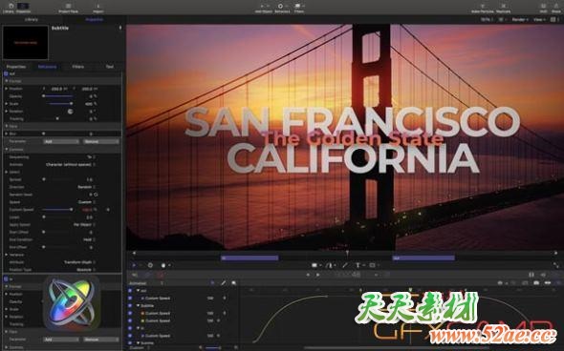Collapse the Controls section
This screenshot has width=564, height=351.
click(x=6, y=149)
